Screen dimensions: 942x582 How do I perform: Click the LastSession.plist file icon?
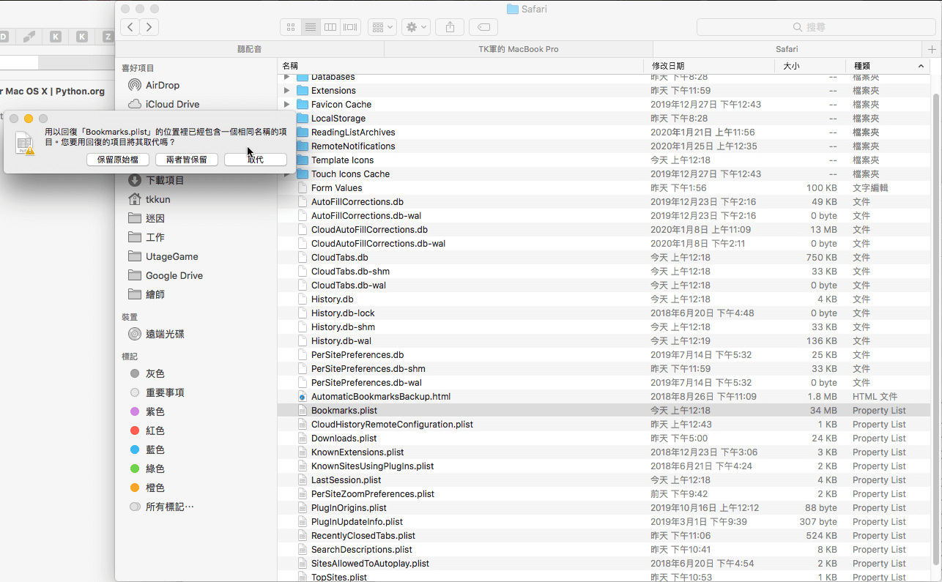click(x=302, y=480)
